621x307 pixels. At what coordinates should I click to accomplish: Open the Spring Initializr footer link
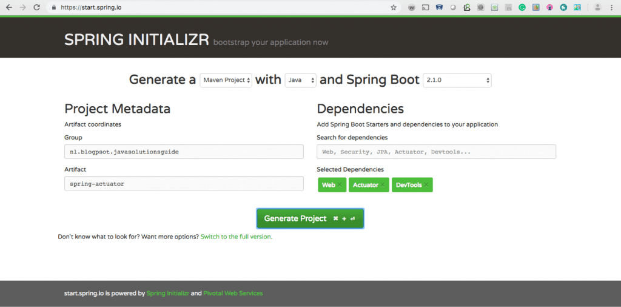[x=169, y=294]
